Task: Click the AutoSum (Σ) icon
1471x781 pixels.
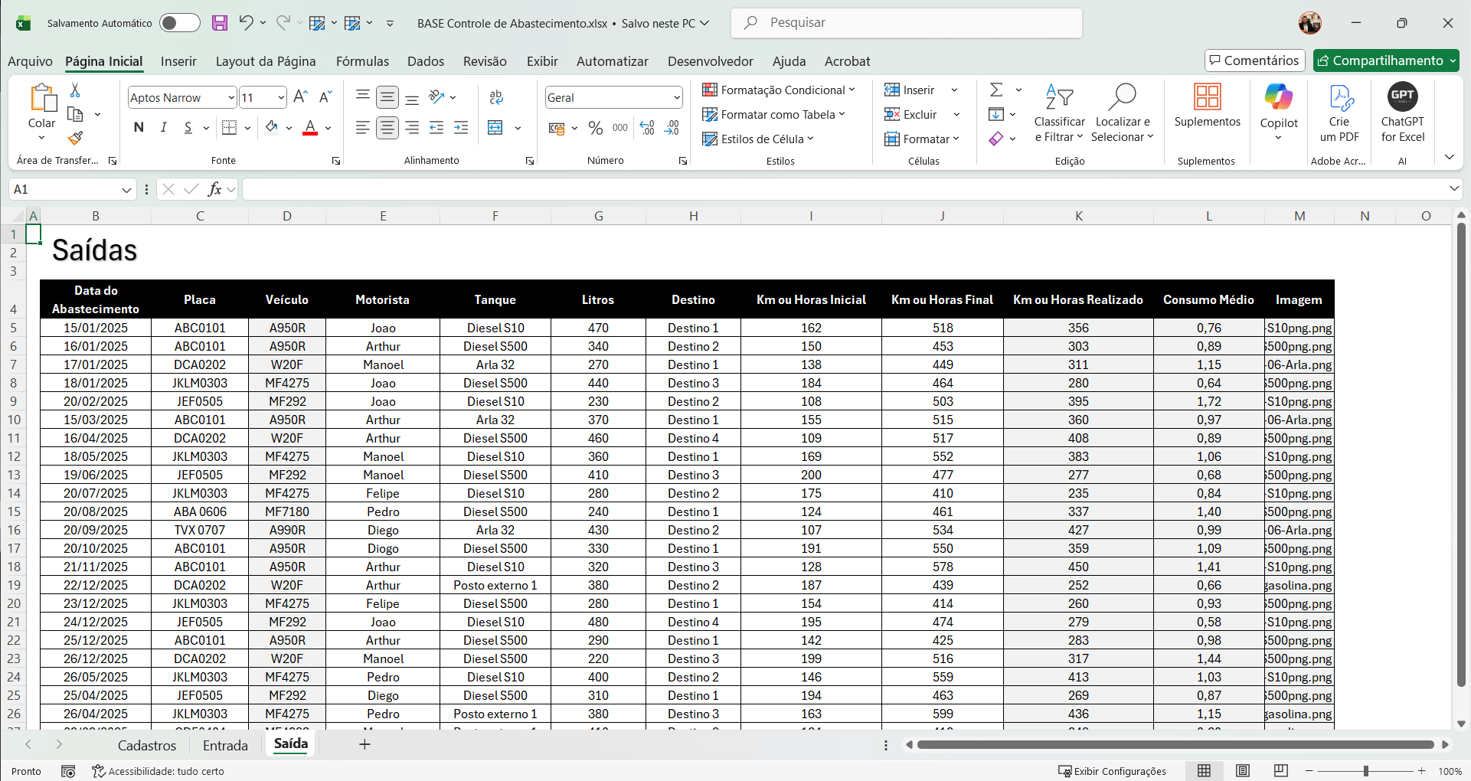Action: pyautogui.click(x=996, y=90)
